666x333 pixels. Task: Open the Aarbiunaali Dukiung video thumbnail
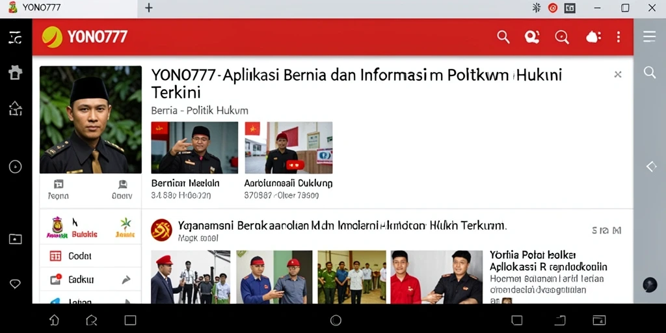coord(289,148)
